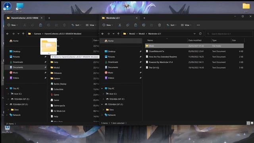Image resolution: width=254 pixels, height=143 pixels.
Task: Click Delete trash icon in Wardrobe v2.1 toolbar
Action: click(160, 25)
